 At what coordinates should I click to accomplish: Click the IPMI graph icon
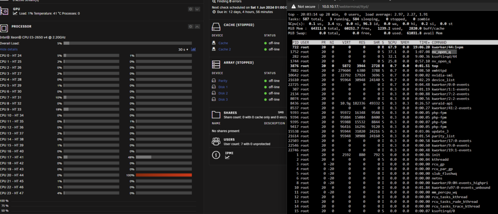[x=227, y=157]
